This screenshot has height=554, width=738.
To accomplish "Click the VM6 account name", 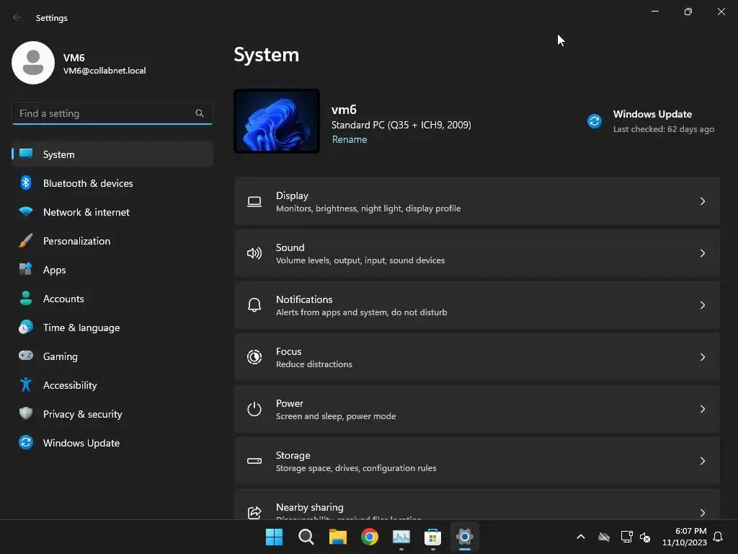I will [74, 58].
